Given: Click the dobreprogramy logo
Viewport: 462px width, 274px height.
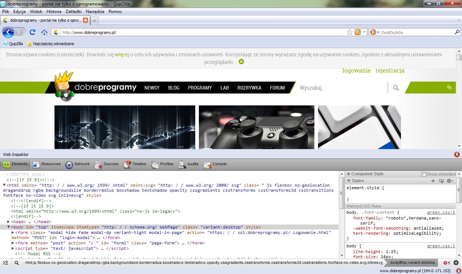Looking at the screenshot, I should click(96, 87).
